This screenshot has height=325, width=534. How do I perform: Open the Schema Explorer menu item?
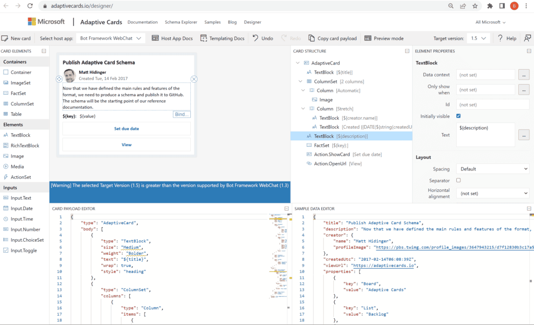[181, 22]
